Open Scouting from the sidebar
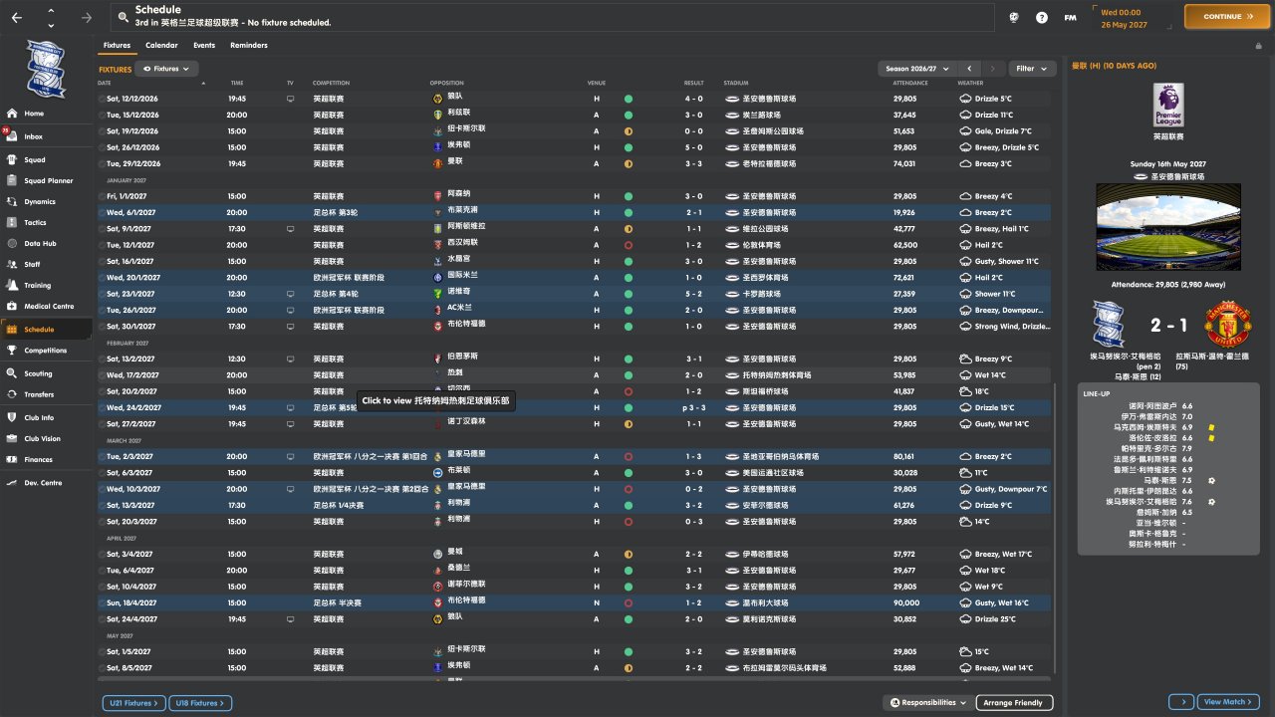The height and width of the screenshot is (717, 1275). point(38,374)
